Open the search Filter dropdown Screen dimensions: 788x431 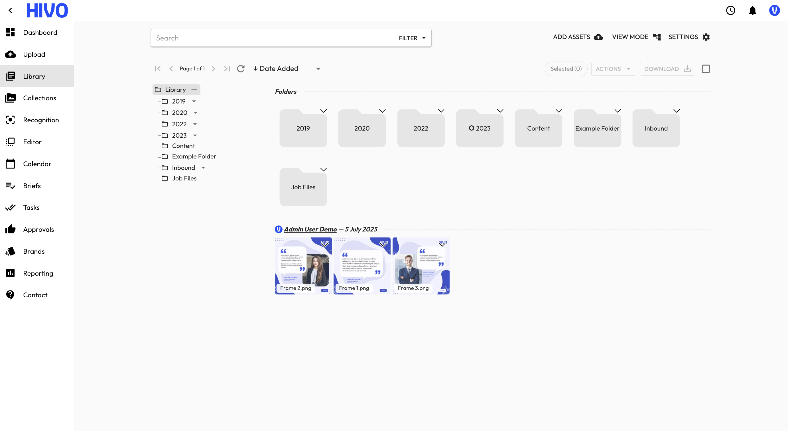tap(412, 38)
